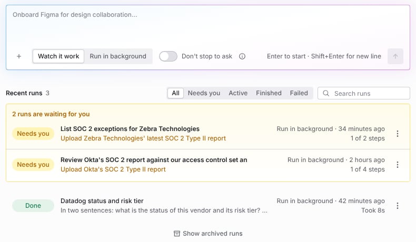This screenshot has height=242, width=416.
Task: Select the Watch it work mode
Action: pyautogui.click(x=58, y=56)
